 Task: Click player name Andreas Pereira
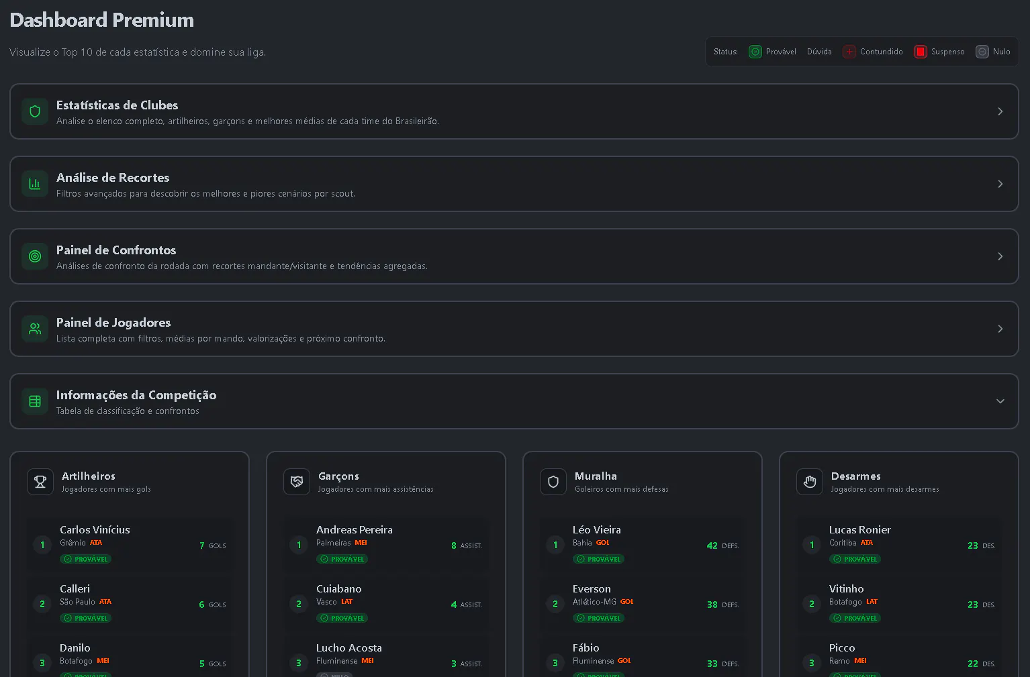355,530
